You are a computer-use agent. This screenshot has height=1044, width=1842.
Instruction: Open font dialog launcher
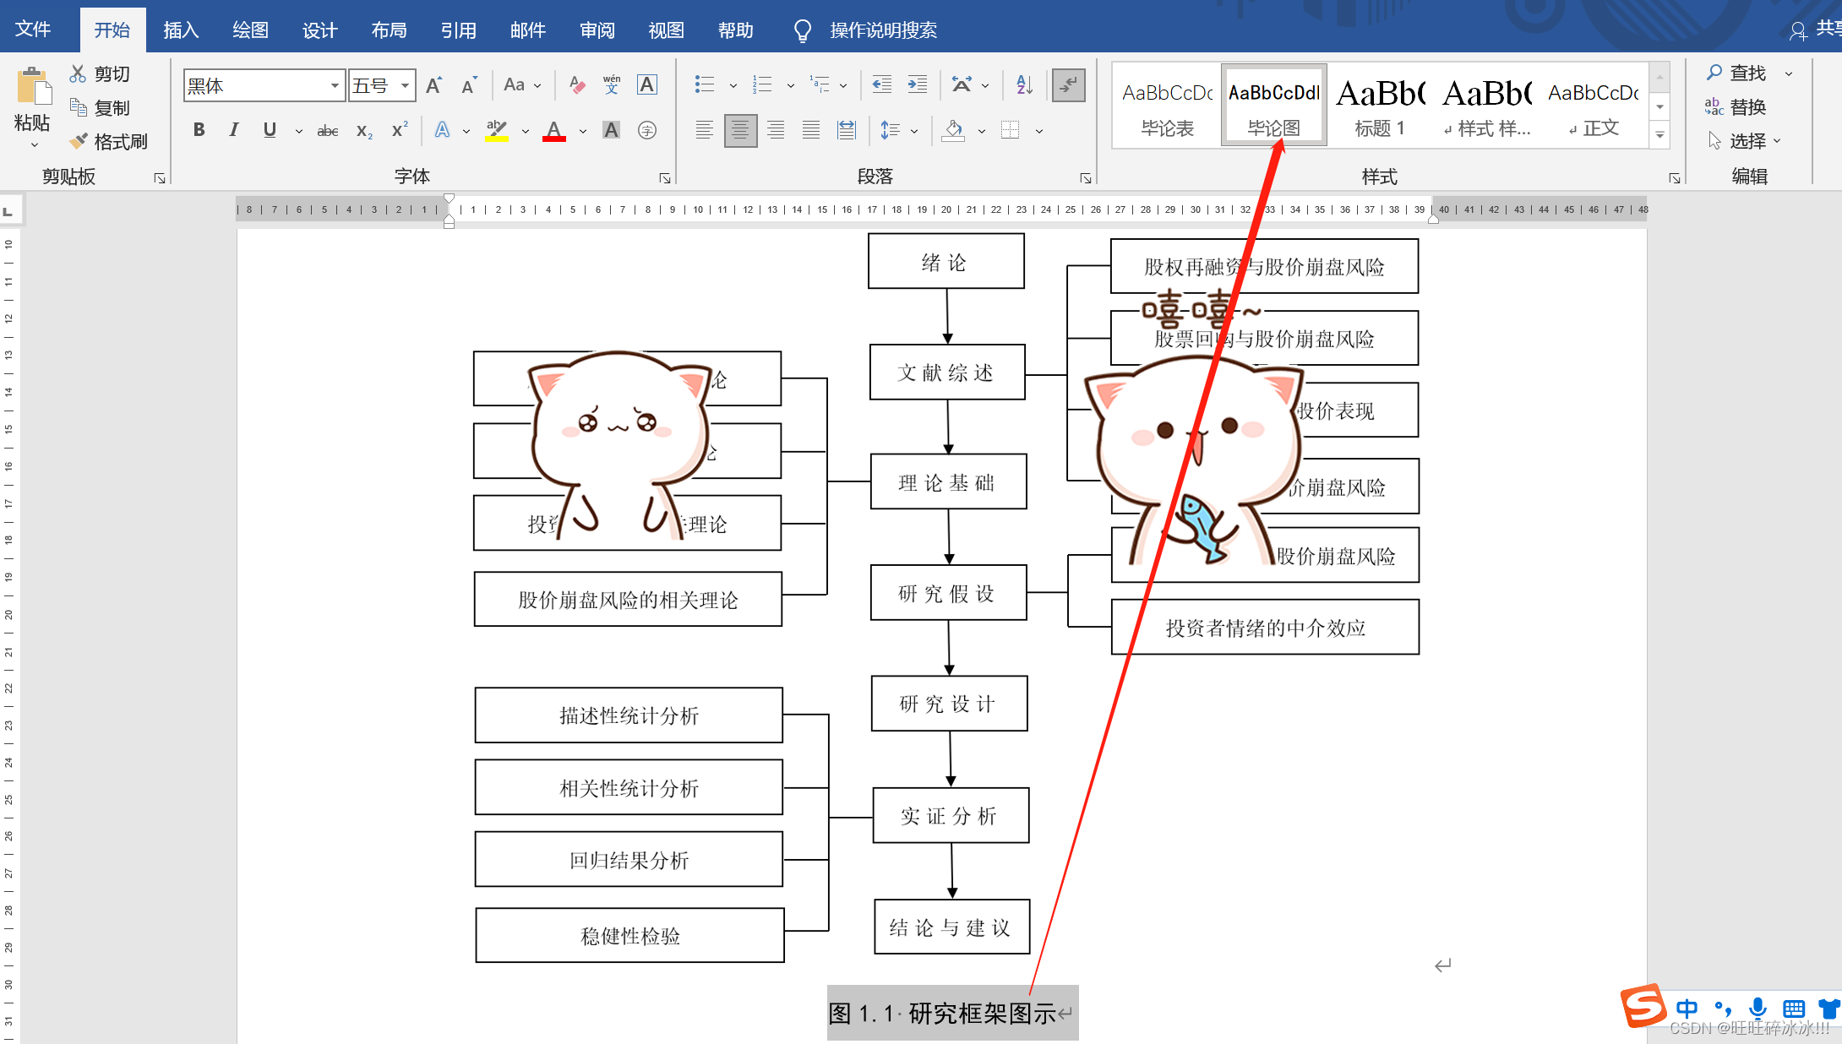click(x=665, y=178)
